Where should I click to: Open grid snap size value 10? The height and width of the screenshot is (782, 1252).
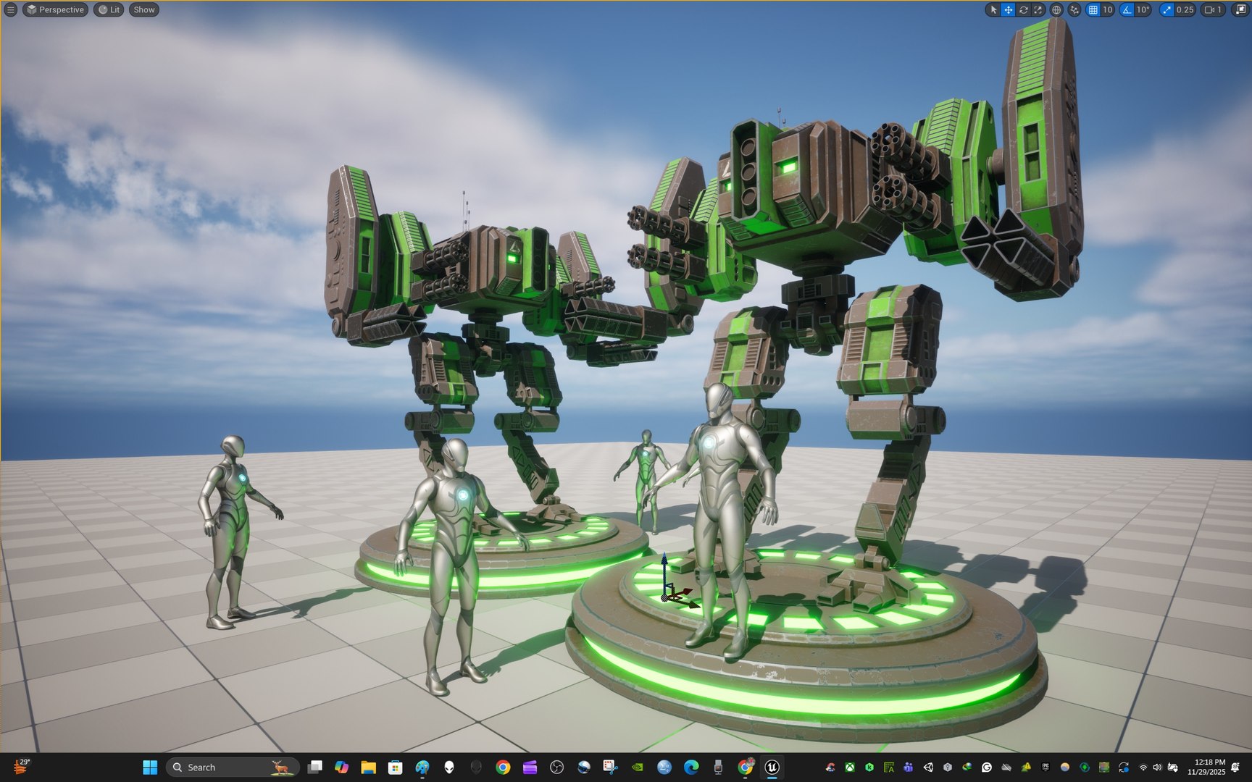click(1108, 9)
